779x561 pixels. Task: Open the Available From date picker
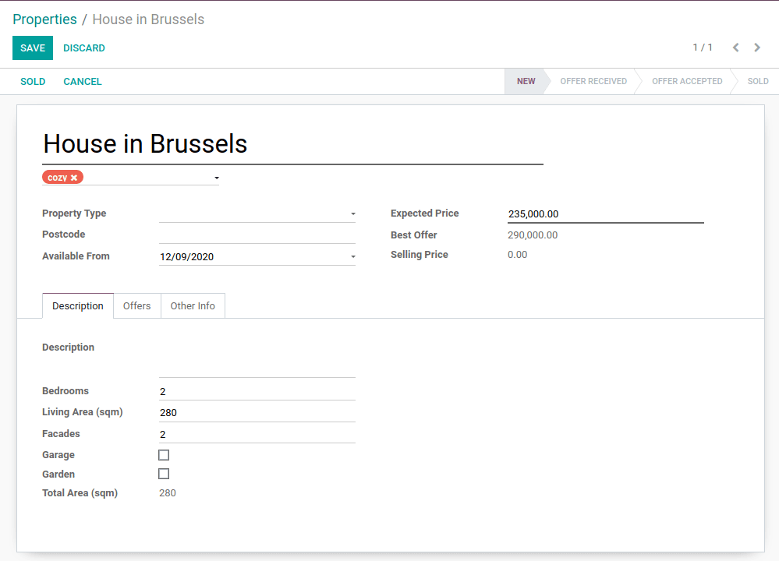pos(352,256)
